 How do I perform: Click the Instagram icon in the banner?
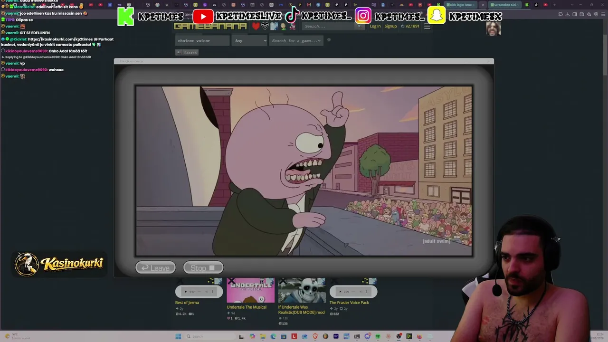tap(363, 16)
